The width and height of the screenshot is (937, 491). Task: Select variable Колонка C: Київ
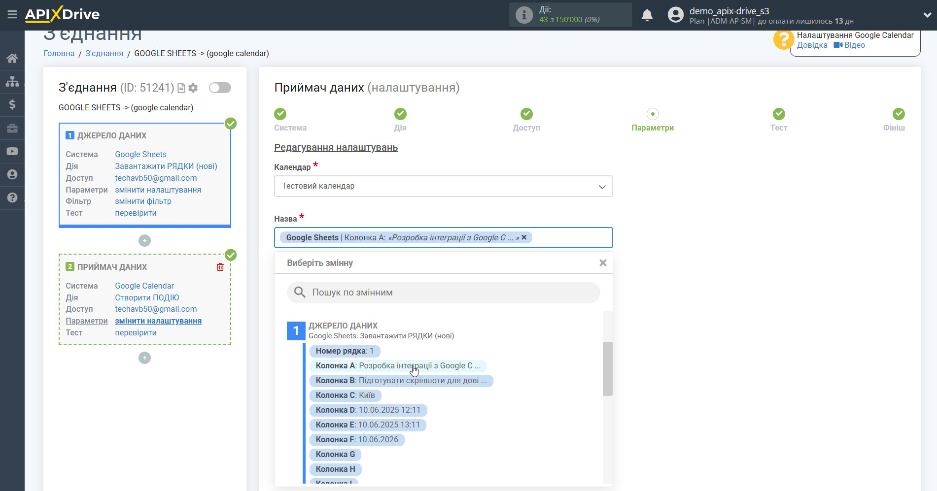346,395
